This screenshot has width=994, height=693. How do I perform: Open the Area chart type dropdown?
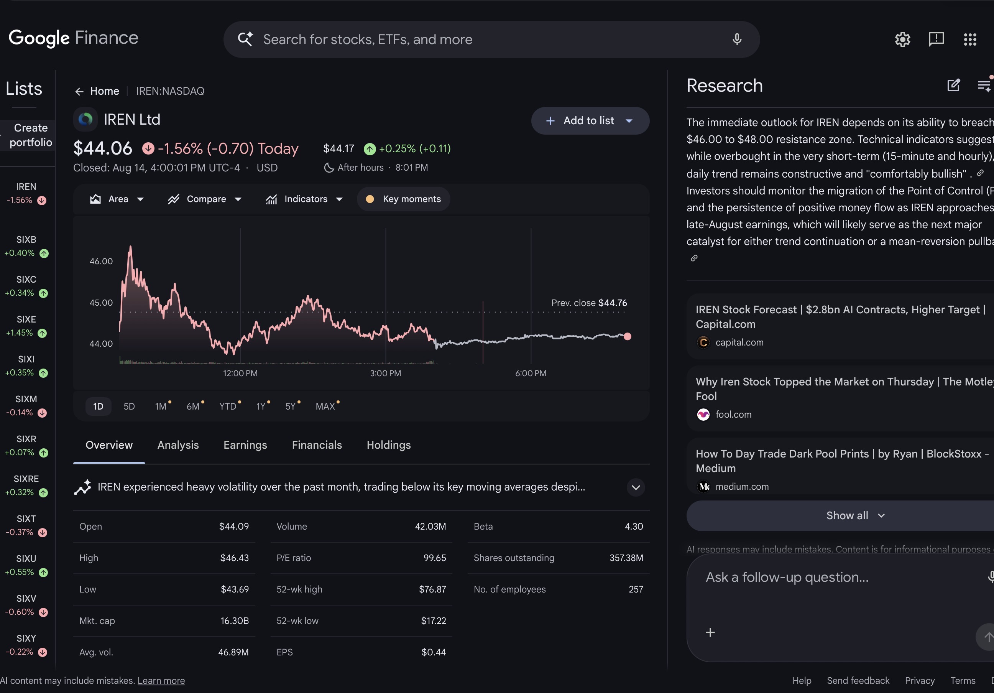117,199
